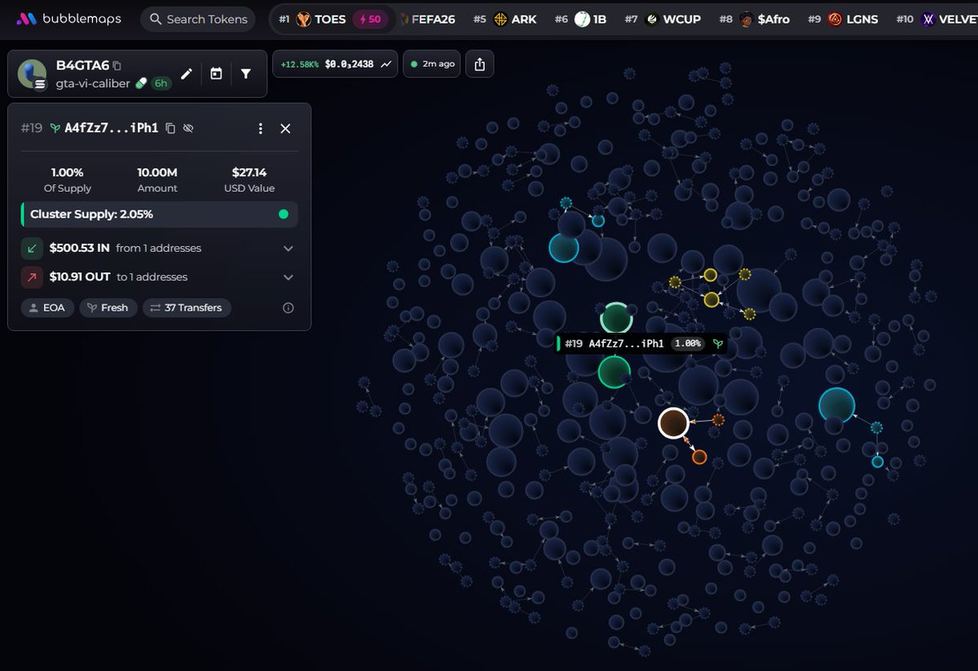Viewport: 978px width, 671px height.
Task: Click the Cluster Supply 2.05% bar
Action: click(x=159, y=214)
